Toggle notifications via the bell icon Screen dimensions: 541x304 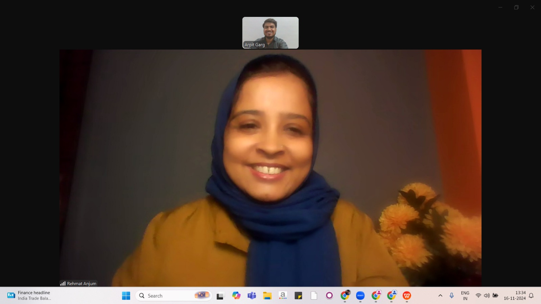point(531,296)
